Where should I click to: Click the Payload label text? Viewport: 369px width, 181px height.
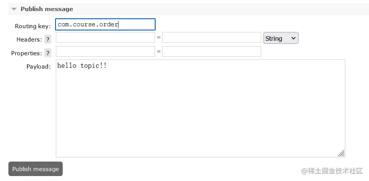pyautogui.click(x=38, y=67)
